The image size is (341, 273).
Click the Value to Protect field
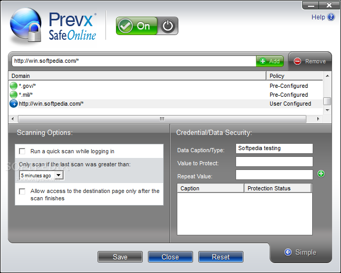pos(274,162)
